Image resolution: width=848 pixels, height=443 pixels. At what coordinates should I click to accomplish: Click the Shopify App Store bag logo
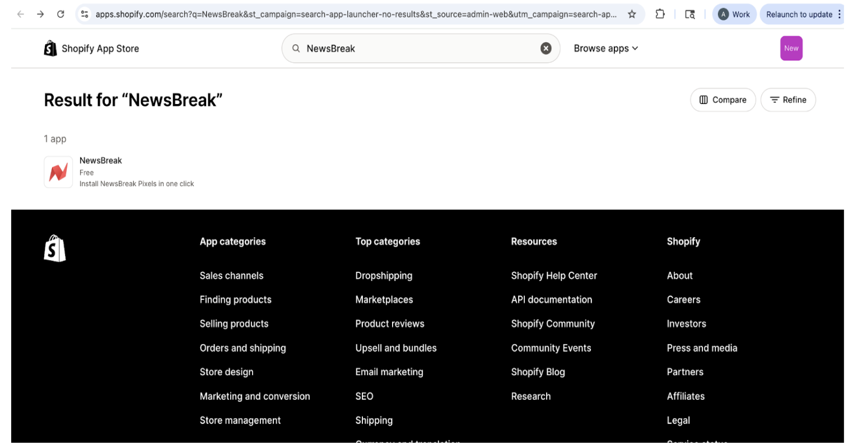[50, 49]
